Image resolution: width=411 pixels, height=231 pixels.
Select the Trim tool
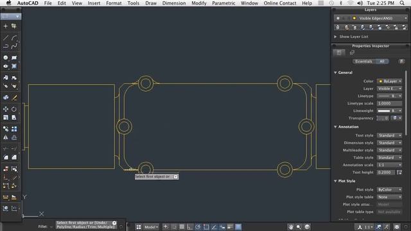pyautogui.click(x=6, y=149)
